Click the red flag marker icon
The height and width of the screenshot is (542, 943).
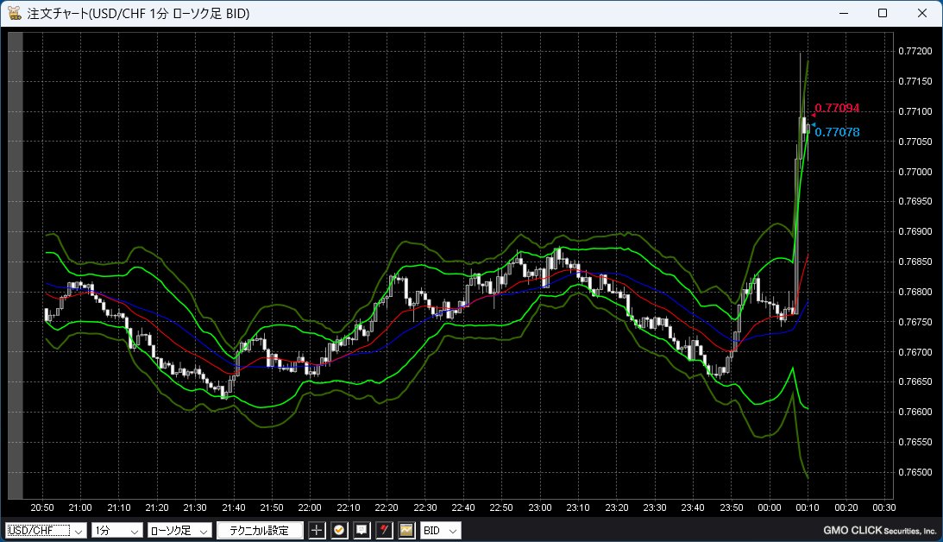[x=384, y=530]
